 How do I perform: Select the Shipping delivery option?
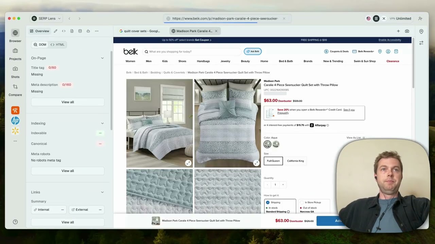(280, 206)
